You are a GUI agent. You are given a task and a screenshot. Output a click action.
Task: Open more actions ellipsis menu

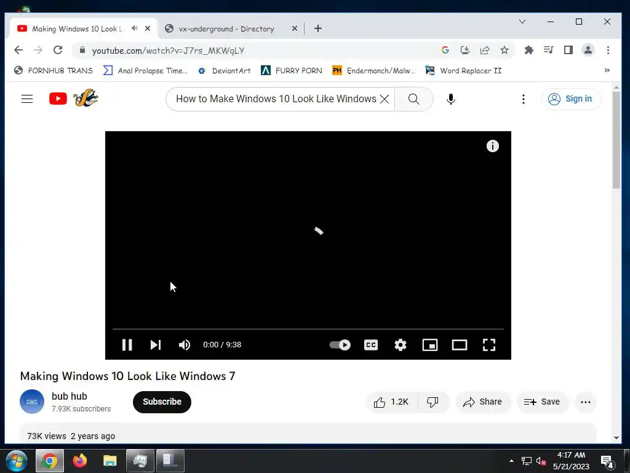(x=586, y=402)
